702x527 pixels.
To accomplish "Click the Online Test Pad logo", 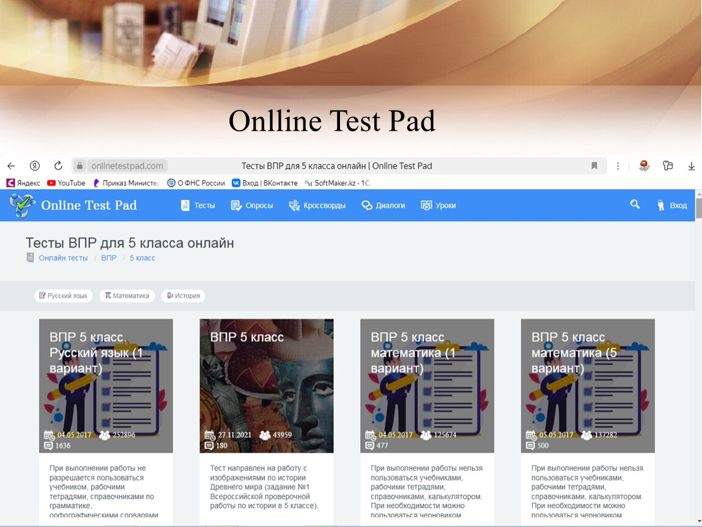I will pyautogui.click(x=73, y=206).
